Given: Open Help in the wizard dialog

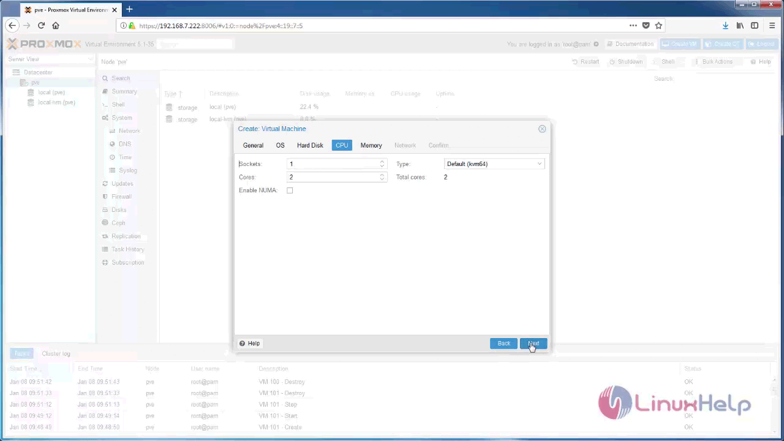Looking at the screenshot, I should pos(250,344).
